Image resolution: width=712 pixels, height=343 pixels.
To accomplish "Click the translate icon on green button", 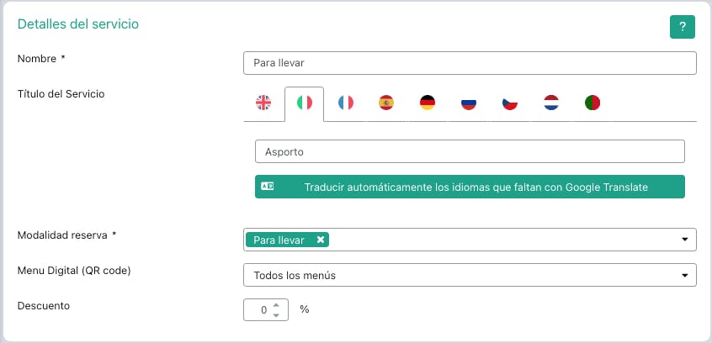I will tap(268, 187).
